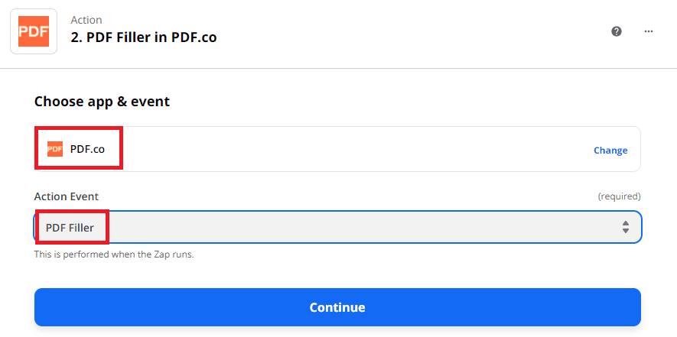Click the down arrow on Action Event selector

626,231
